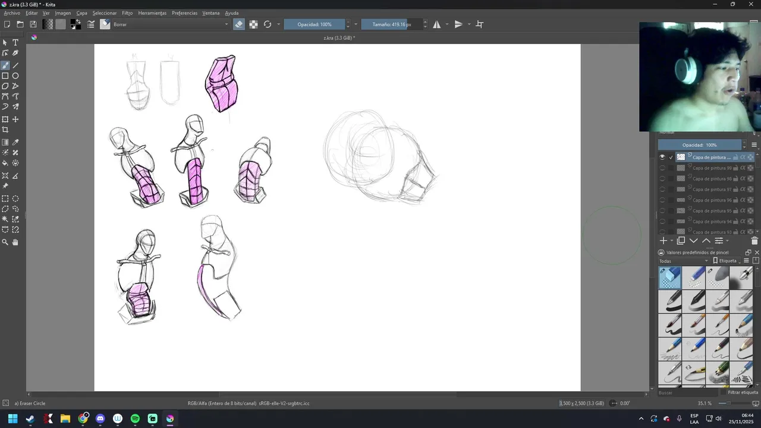Select the Pan hand tool
The image size is (761, 428).
(15, 243)
